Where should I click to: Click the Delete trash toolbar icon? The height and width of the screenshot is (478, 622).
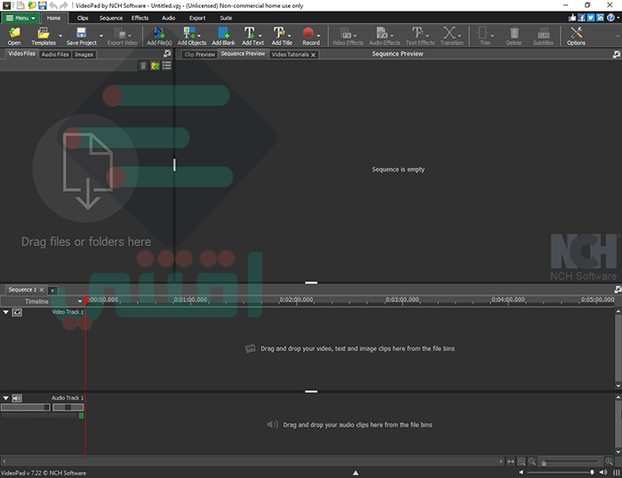pos(514,33)
